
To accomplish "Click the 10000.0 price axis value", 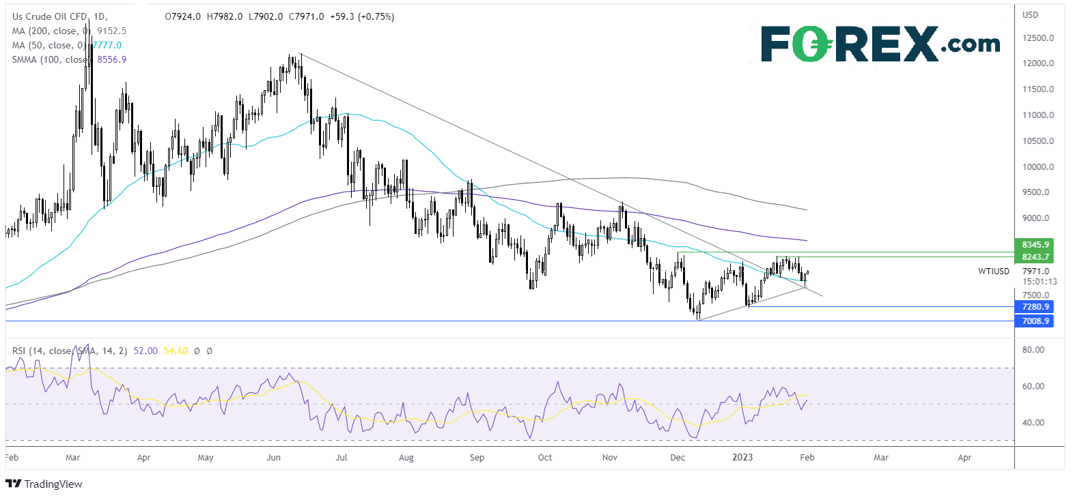I will pos(1038,166).
